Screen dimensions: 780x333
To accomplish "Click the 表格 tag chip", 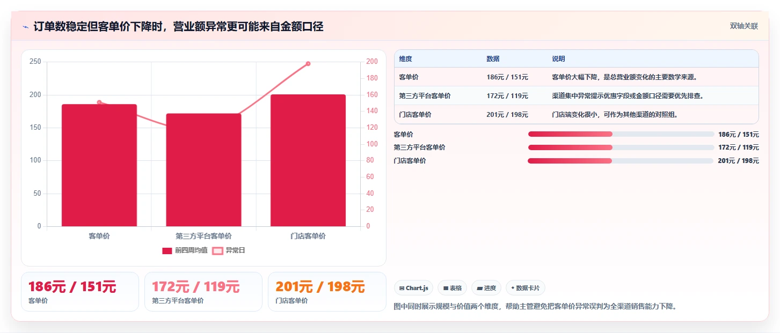I will tap(452, 288).
